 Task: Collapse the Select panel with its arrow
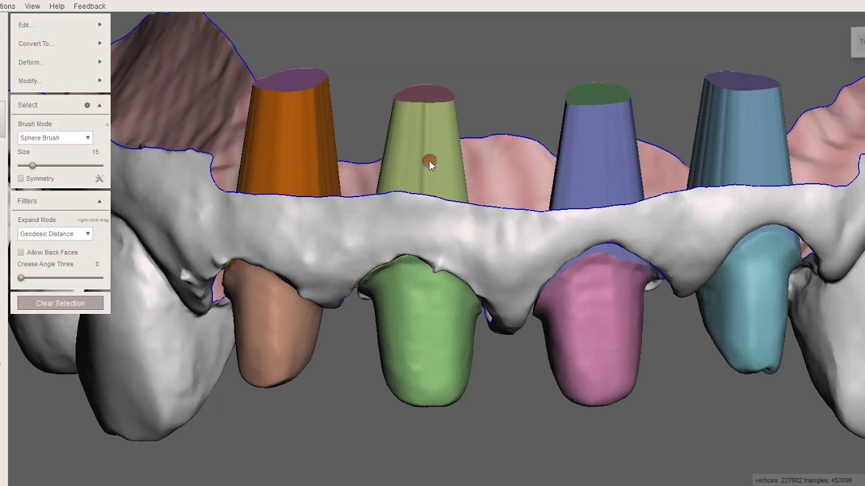[99, 105]
